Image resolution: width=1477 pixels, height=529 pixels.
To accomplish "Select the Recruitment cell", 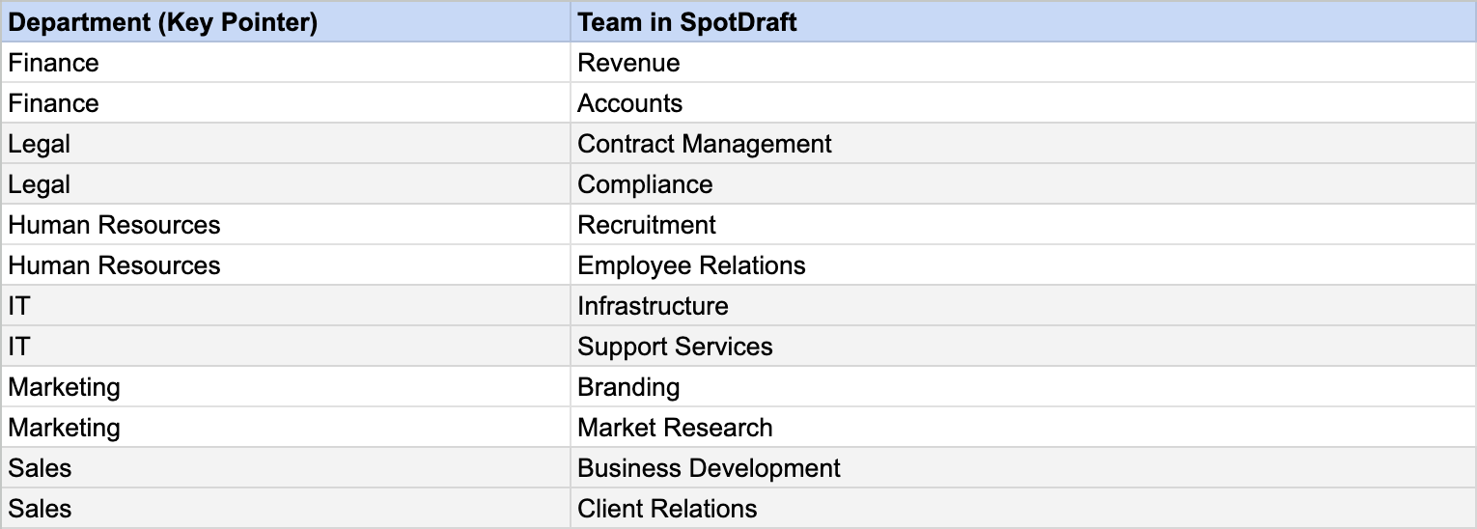I will [x=647, y=225].
